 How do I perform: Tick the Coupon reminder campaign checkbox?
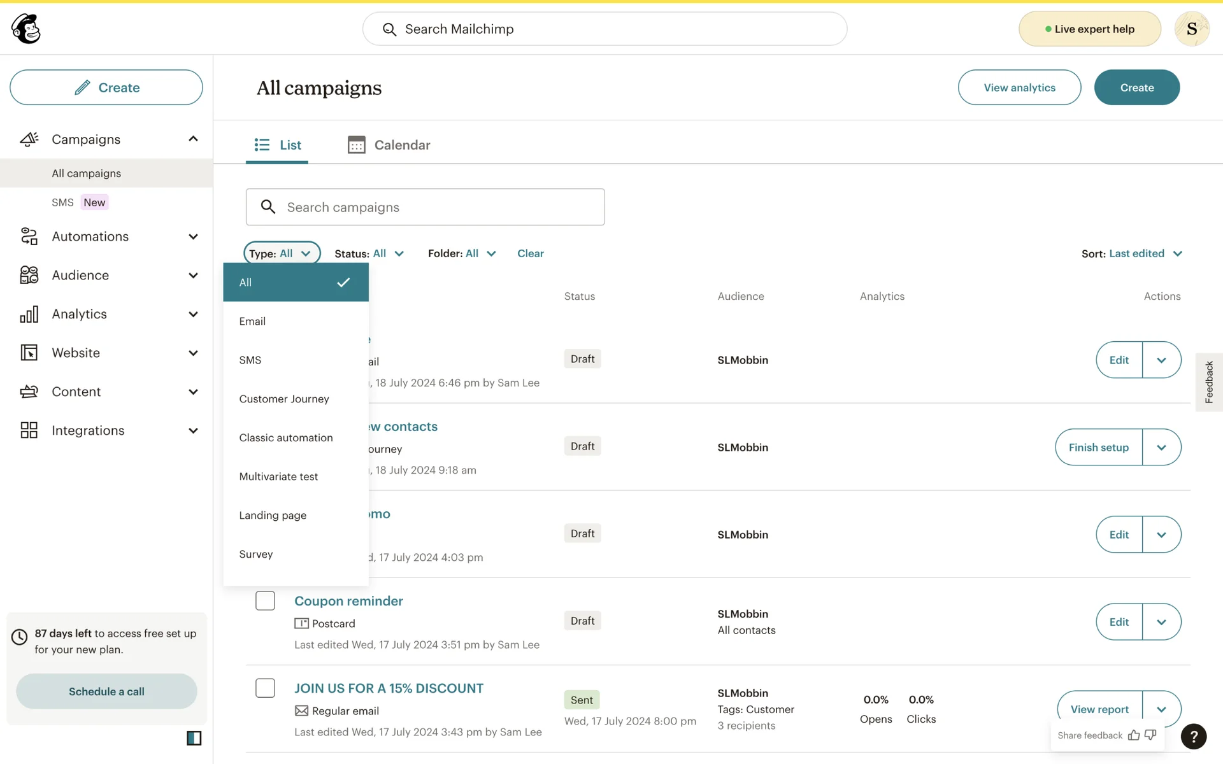coord(265,600)
